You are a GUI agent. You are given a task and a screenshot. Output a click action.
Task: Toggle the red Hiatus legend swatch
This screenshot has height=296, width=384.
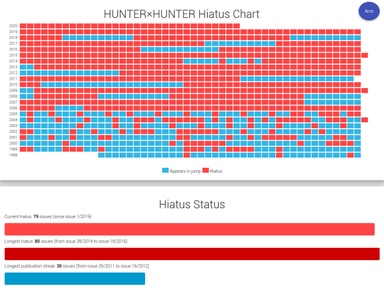pyautogui.click(x=205, y=171)
